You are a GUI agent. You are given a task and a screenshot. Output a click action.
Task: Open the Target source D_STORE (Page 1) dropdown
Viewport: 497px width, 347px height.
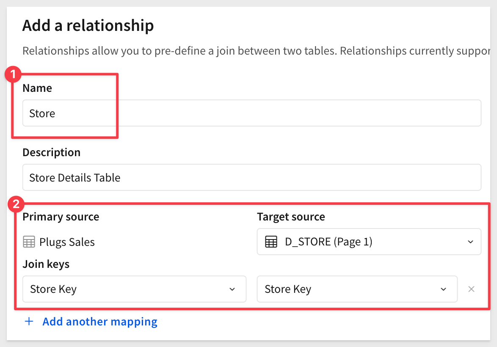368,242
